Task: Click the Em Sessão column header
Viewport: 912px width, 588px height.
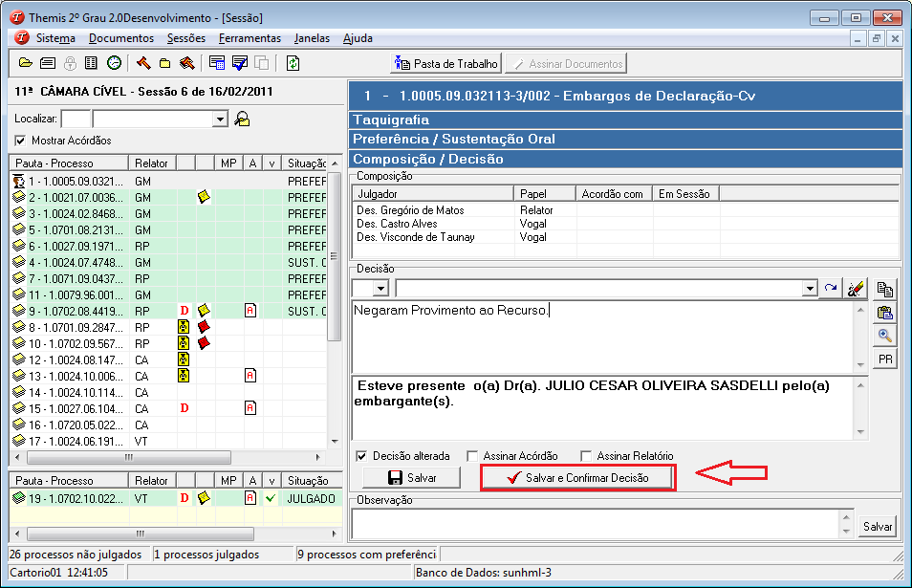Action: tap(685, 194)
